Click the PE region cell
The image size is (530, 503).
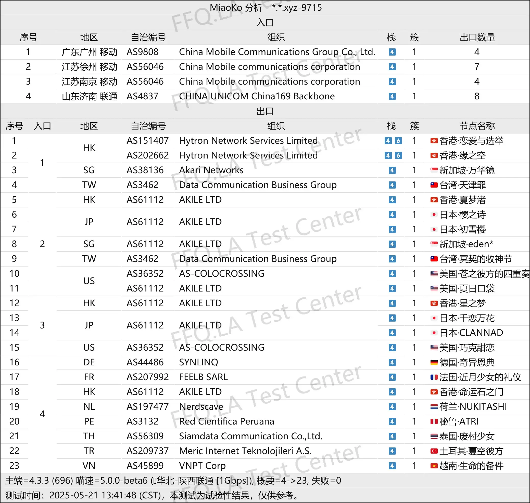[x=89, y=421]
